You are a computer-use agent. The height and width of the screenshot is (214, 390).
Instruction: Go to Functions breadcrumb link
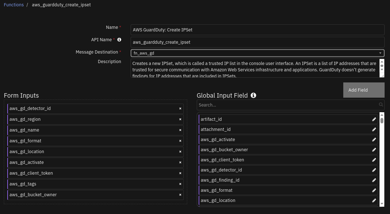point(14,5)
